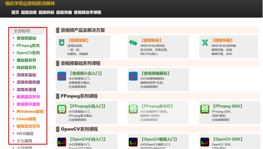Open 超级快编 in the top navigation
The height and width of the screenshot is (149, 263).
coord(64,13)
